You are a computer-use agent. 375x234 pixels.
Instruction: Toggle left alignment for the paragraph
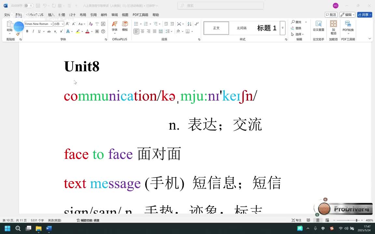tap(136, 31)
